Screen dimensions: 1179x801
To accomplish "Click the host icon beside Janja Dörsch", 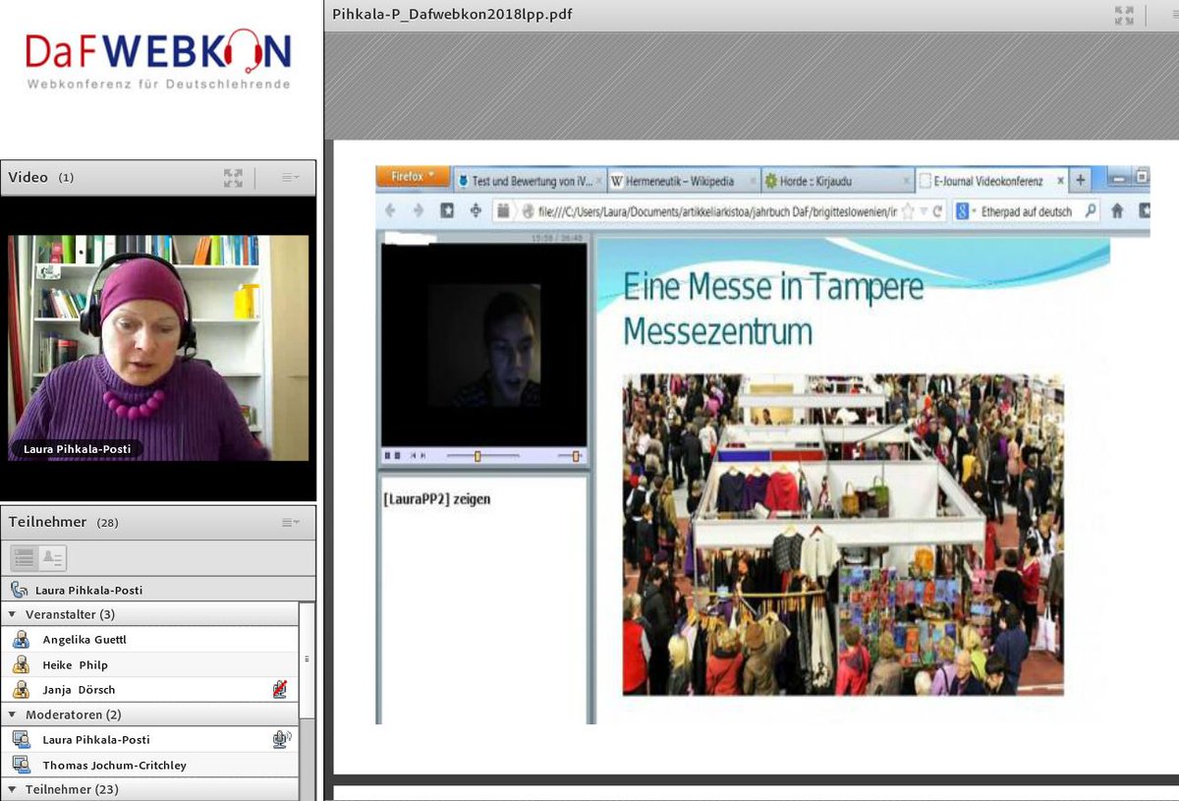I will click(22, 690).
